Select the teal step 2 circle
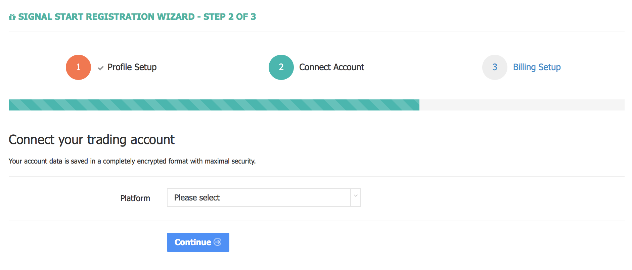 coord(281,67)
